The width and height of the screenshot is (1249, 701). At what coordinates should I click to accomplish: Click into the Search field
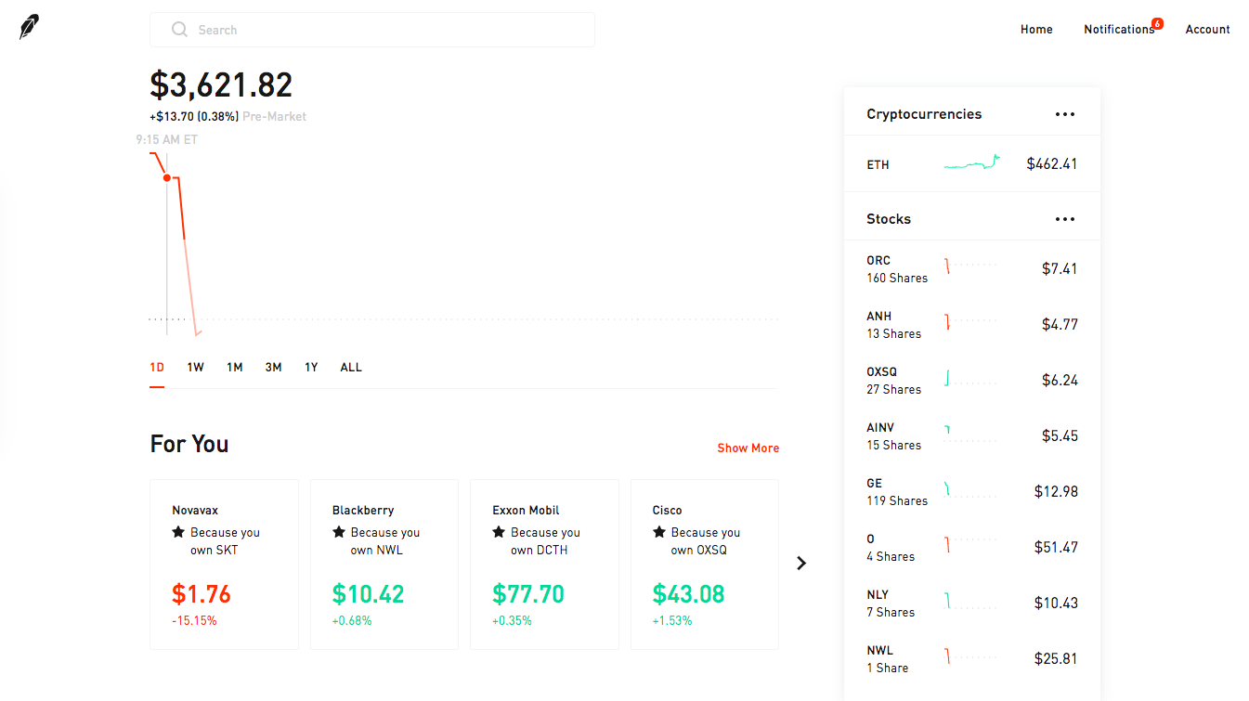click(x=372, y=30)
